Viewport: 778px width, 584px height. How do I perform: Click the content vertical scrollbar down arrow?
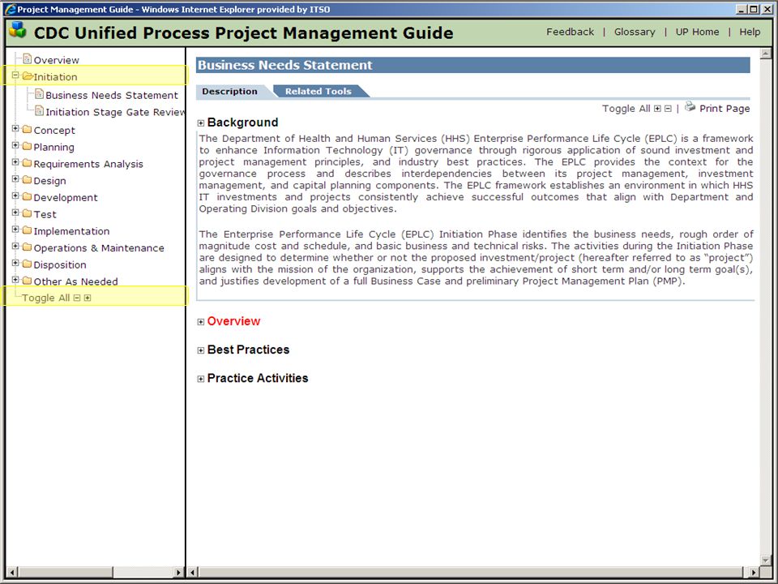click(766, 560)
